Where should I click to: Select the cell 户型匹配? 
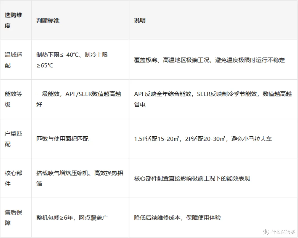tap(16, 139)
